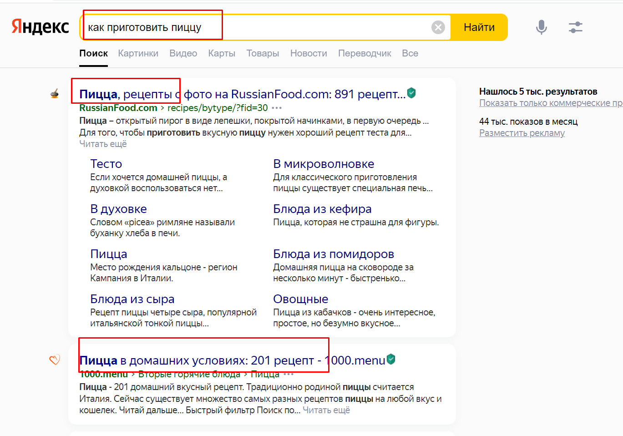Click the Найти search button
The height and width of the screenshot is (436, 623).
pos(479,27)
